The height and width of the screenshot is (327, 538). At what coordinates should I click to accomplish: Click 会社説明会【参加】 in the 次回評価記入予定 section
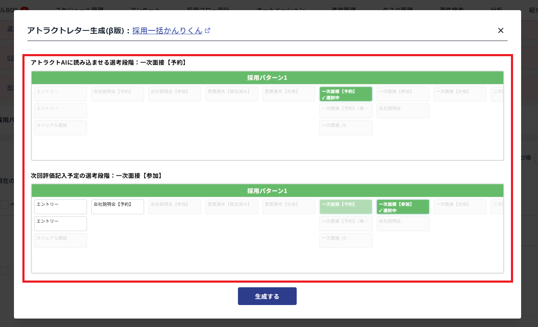click(x=175, y=207)
